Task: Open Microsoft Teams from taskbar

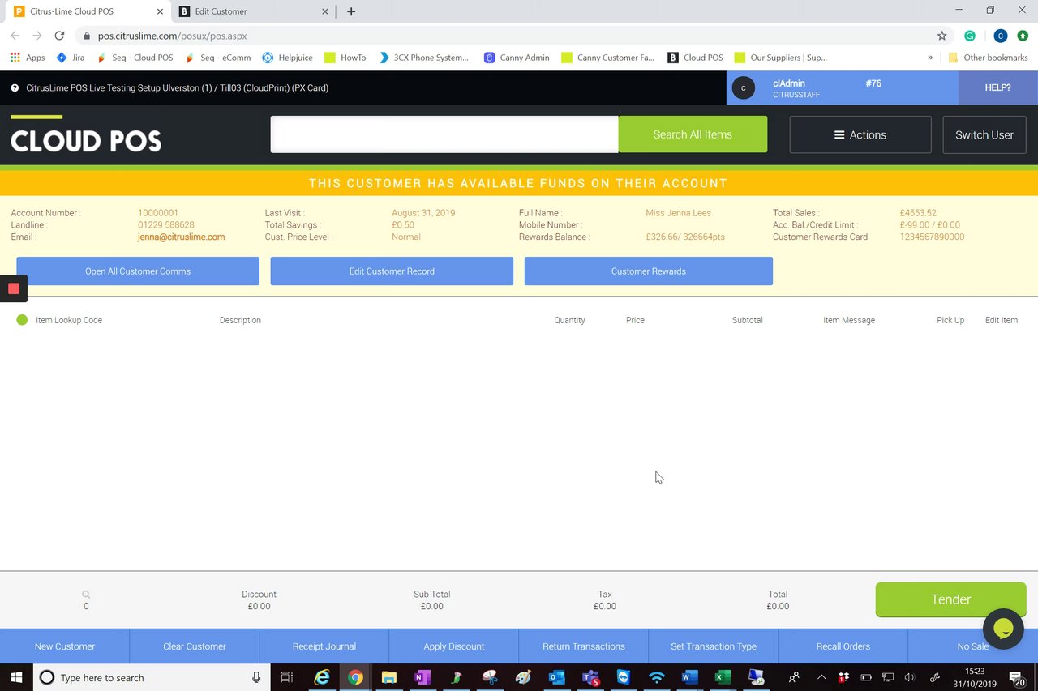Action: point(590,677)
